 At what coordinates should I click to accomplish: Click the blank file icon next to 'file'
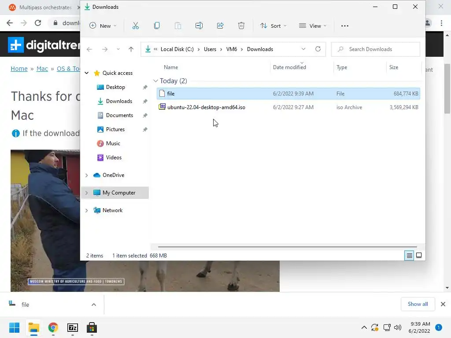click(162, 93)
